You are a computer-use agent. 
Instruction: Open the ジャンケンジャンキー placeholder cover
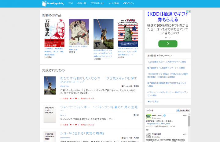[x=50, y=114]
